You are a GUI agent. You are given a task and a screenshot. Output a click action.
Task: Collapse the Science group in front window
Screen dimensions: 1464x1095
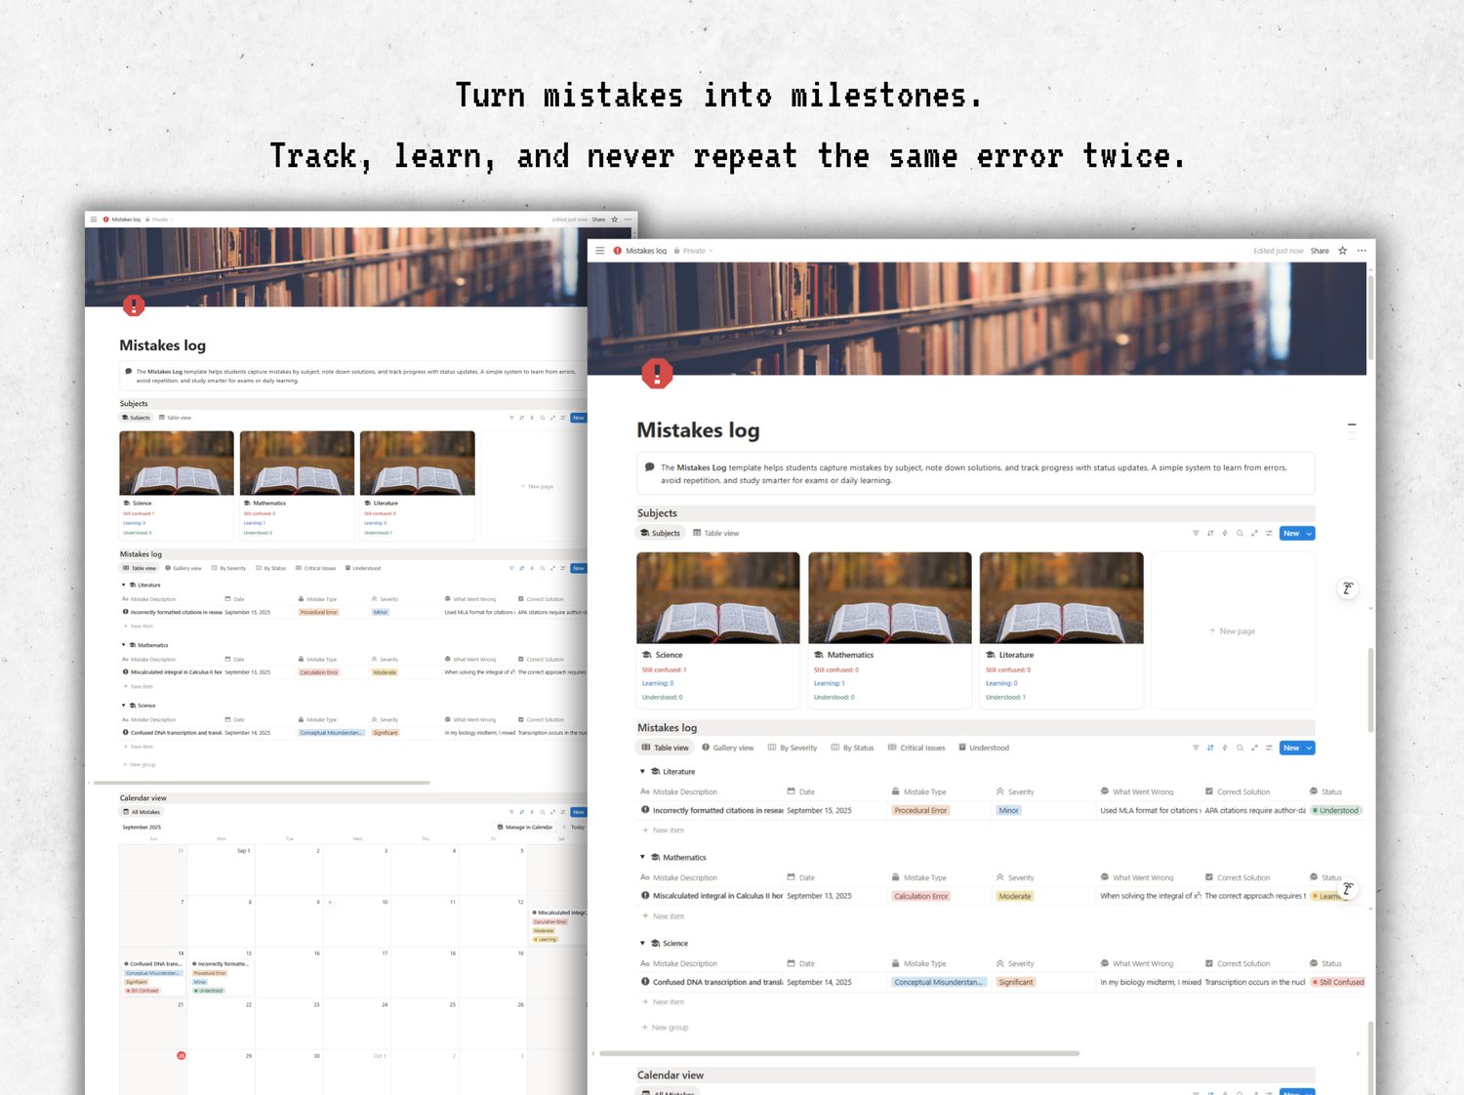[x=642, y=943]
